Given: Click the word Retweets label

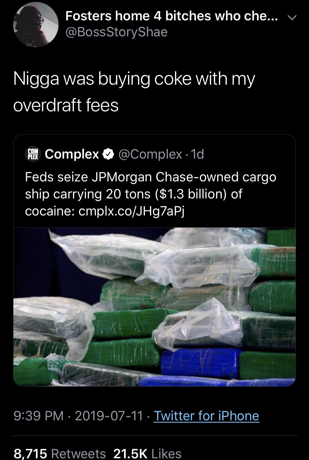Looking at the screenshot, I should [x=79, y=453].
